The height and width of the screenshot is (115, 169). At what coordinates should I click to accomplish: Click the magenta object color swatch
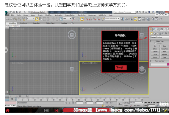[x=168, y=64]
